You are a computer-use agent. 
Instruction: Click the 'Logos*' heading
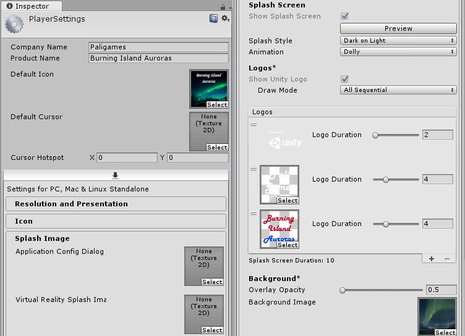[x=262, y=68]
